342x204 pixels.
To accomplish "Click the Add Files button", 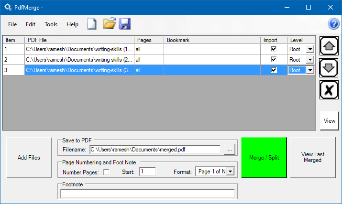I will coord(29,158).
